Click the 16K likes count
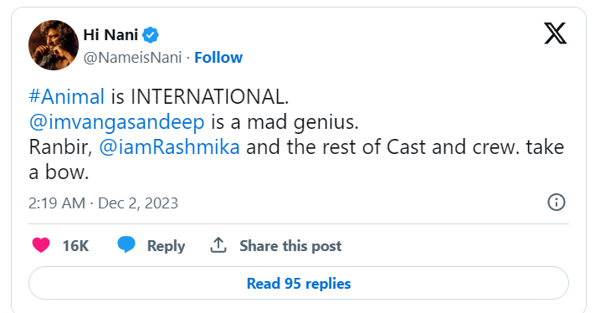595x313 pixels. (x=75, y=246)
